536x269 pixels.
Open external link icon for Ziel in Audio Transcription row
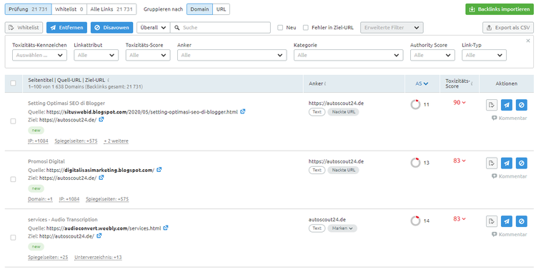click(99, 236)
